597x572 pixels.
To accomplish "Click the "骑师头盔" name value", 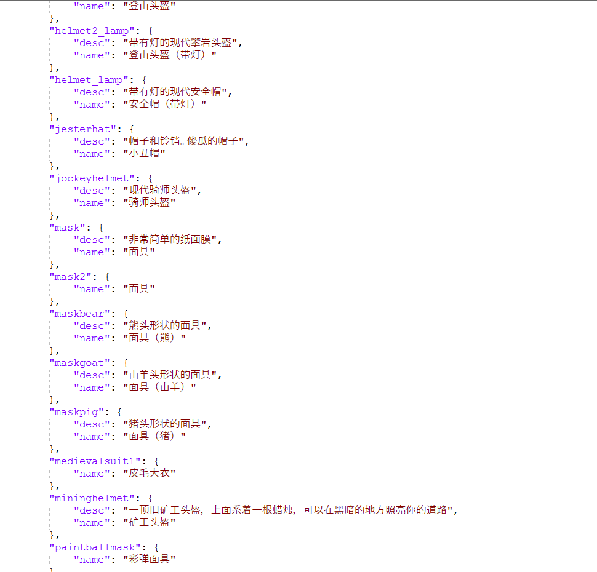I will [149, 203].
